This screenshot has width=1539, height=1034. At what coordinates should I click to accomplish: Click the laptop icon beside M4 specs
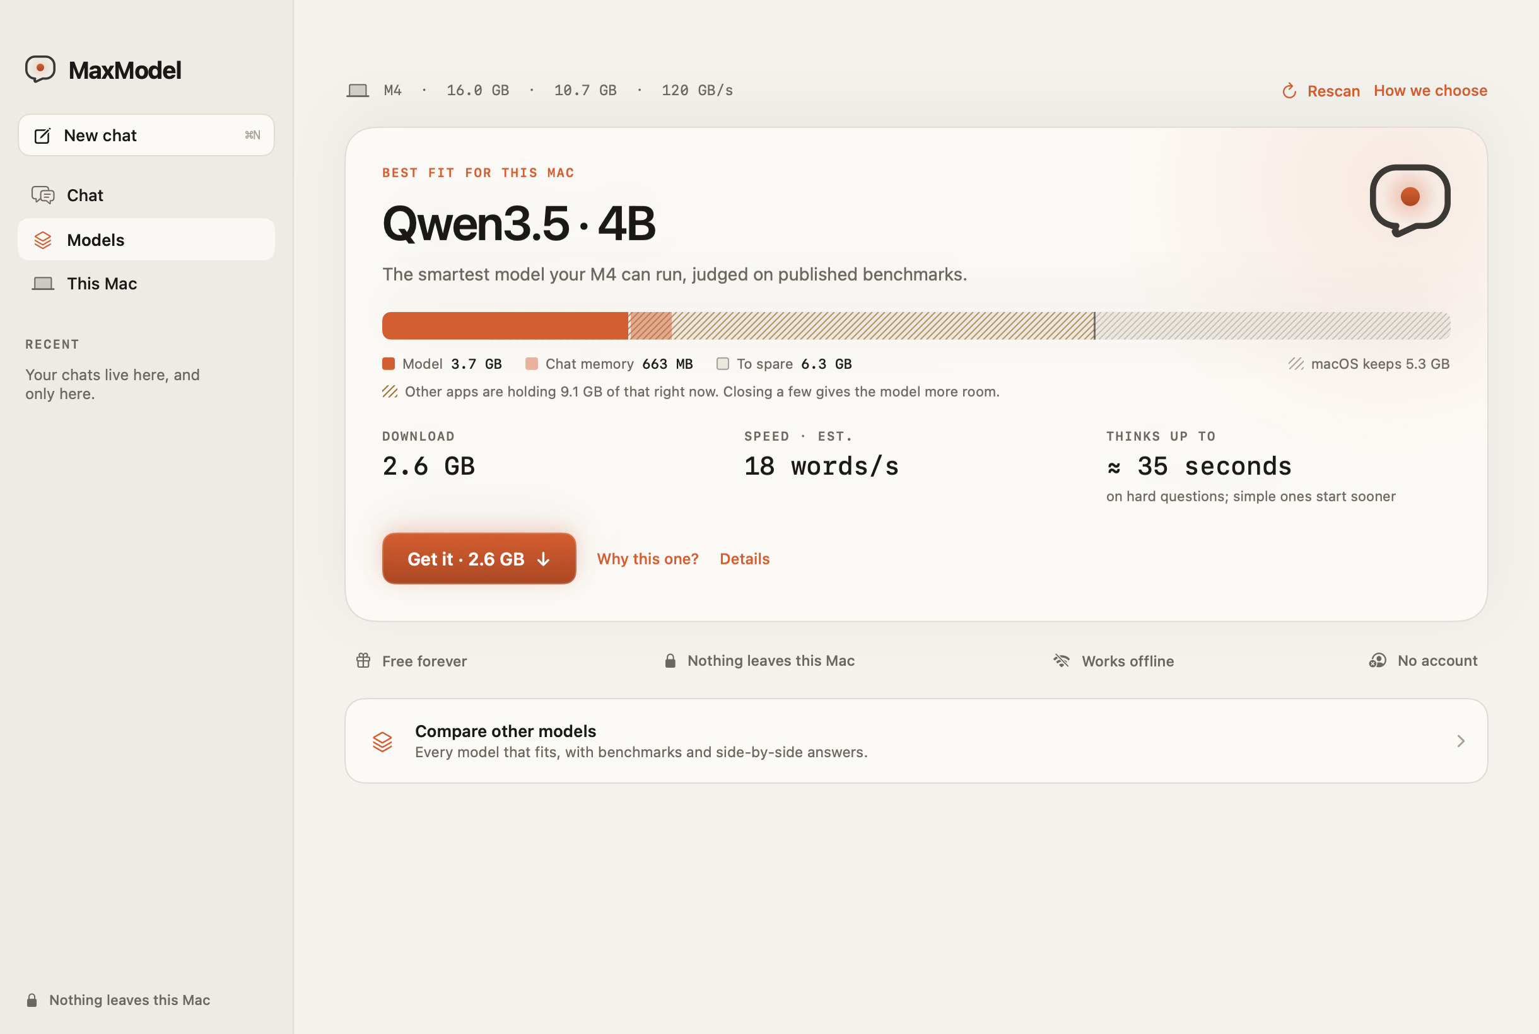pos(358,90)
